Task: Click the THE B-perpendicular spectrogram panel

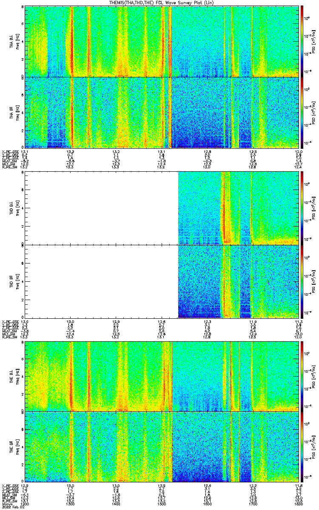Action: 162,376
